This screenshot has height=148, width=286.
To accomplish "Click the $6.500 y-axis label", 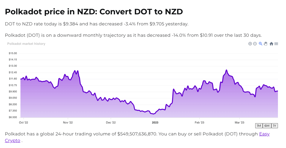I will click(13, 117).
